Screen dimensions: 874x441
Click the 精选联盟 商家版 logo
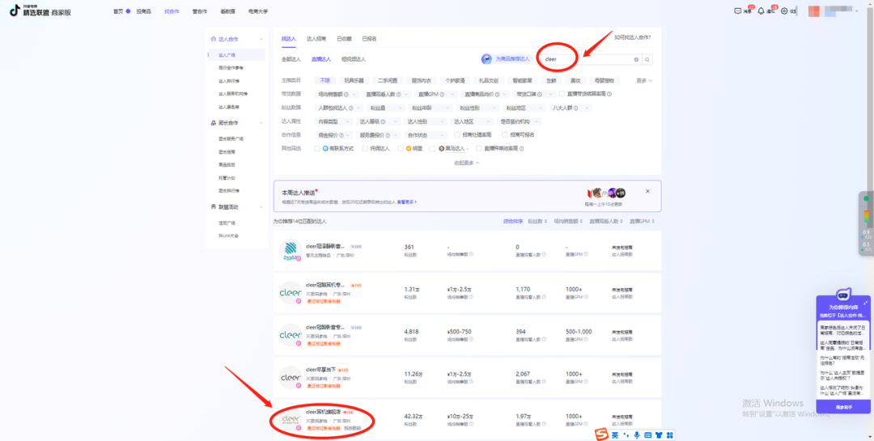(x=40, y=11)
